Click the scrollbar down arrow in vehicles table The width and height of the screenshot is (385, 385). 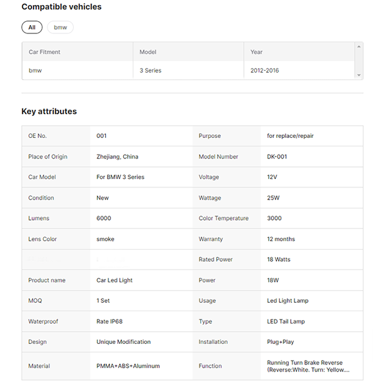[x=359, y=76]
